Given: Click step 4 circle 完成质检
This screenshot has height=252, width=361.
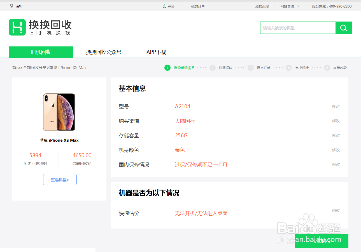Looking at the screenshot, I should coord(289,68).
